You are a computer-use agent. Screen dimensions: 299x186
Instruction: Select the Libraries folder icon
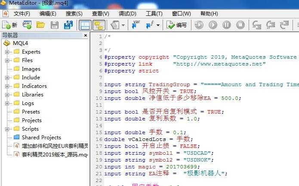coord(17,94)
